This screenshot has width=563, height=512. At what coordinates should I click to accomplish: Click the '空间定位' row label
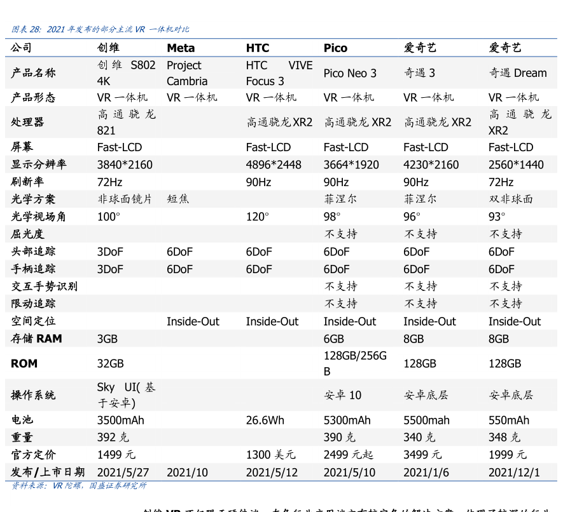point(33,321)
